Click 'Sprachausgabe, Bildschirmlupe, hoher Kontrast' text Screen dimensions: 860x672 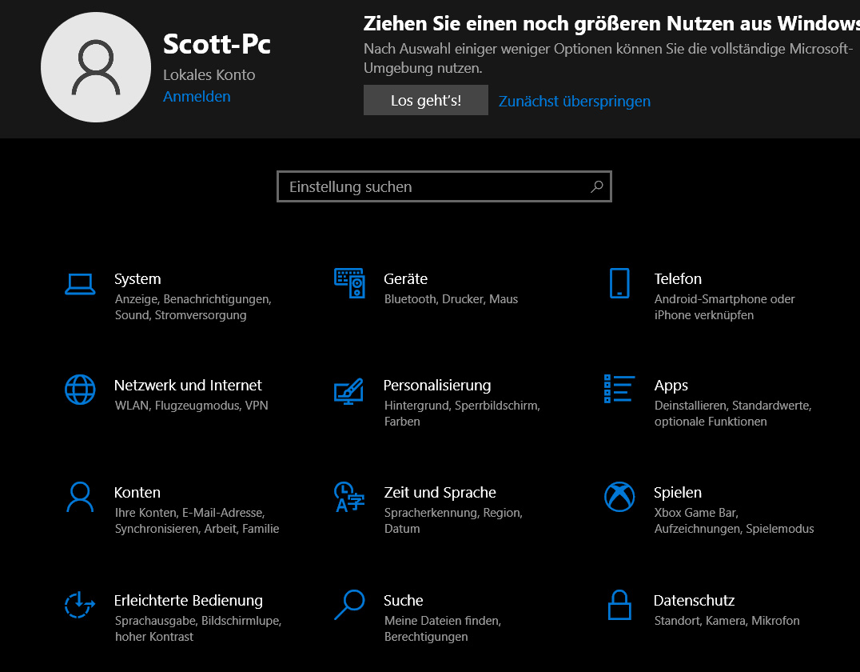198,629
